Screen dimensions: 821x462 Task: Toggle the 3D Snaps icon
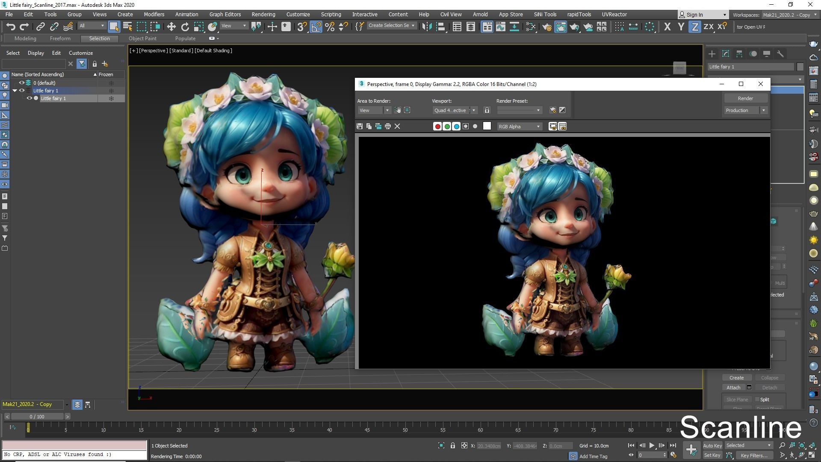pos(302,27)
